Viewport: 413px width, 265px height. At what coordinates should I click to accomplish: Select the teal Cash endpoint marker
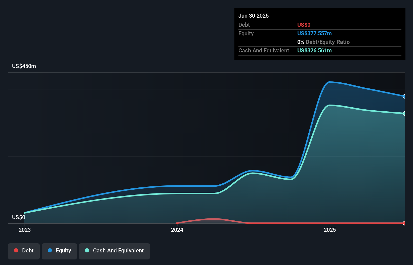(404, 114)
